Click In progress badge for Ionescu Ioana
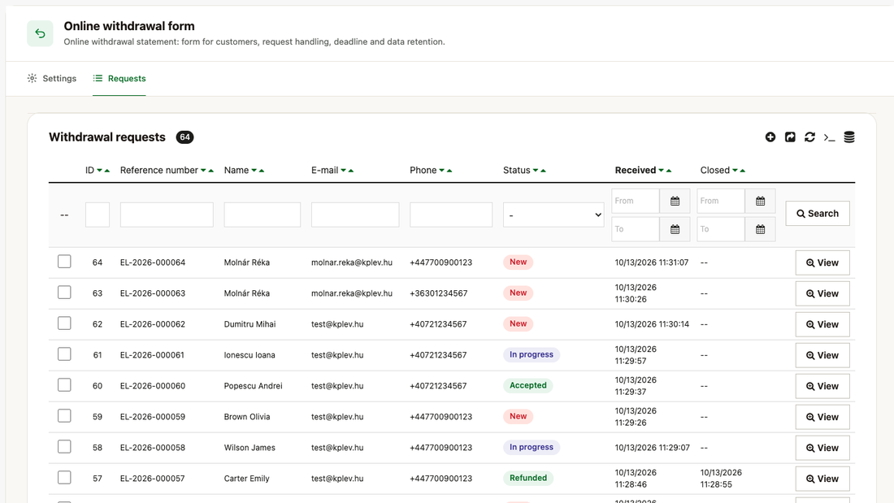 (532, 355)
